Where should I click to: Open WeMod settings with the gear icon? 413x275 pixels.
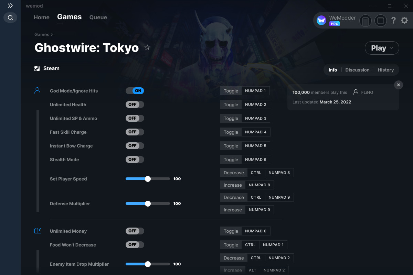point(404,21)
